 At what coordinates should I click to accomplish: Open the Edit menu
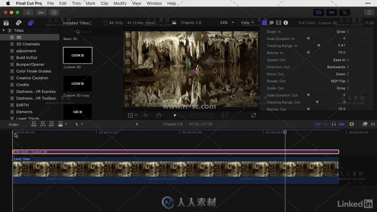click(x=63, y=3)
